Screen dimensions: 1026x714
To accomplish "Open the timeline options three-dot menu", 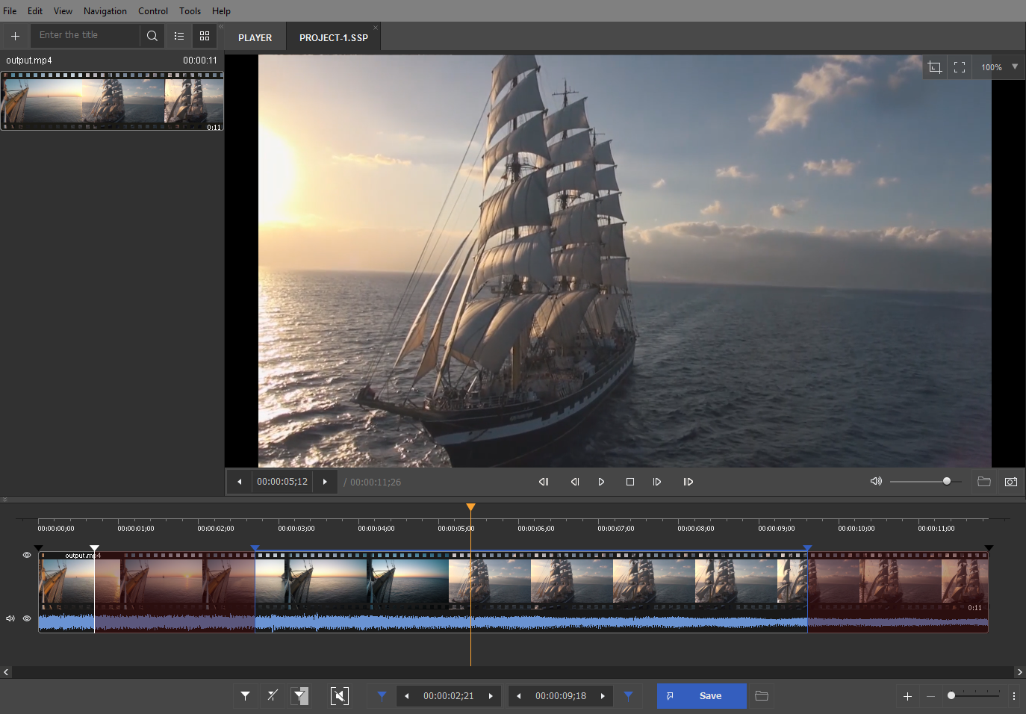I will pos(1014,696).
